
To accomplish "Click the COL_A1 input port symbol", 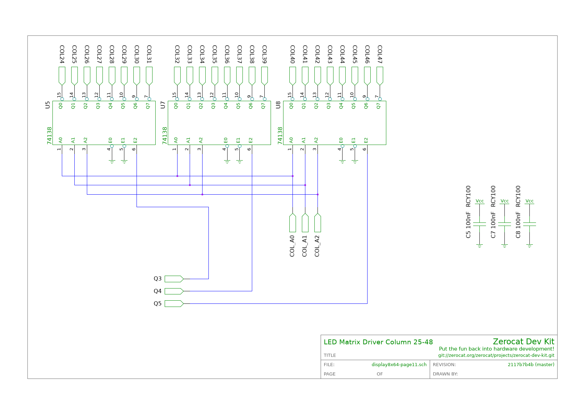I will [305, 223].
